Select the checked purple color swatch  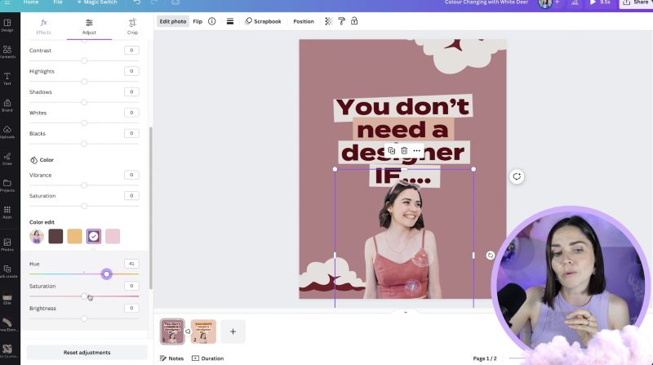(94, 236)
